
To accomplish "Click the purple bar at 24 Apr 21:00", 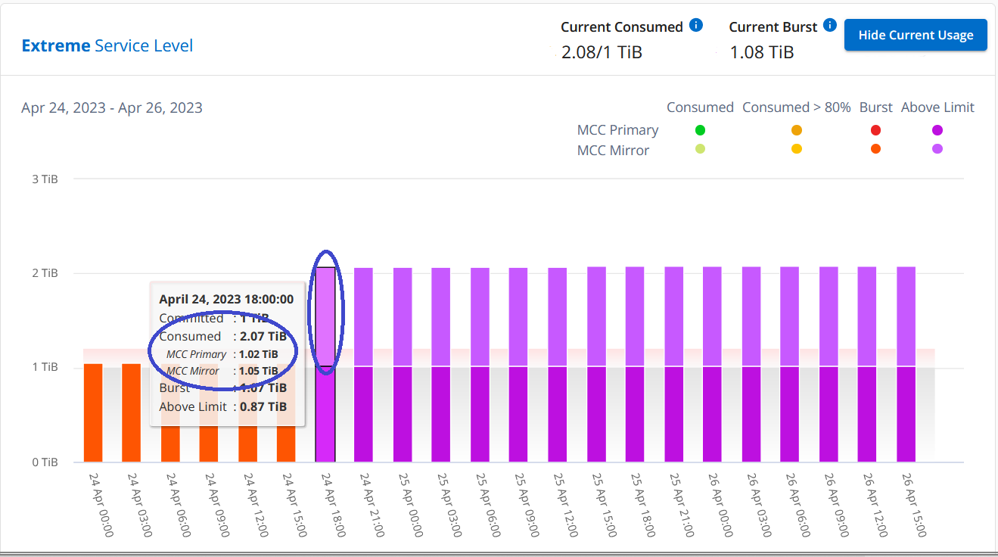I will tap(364, 363).
